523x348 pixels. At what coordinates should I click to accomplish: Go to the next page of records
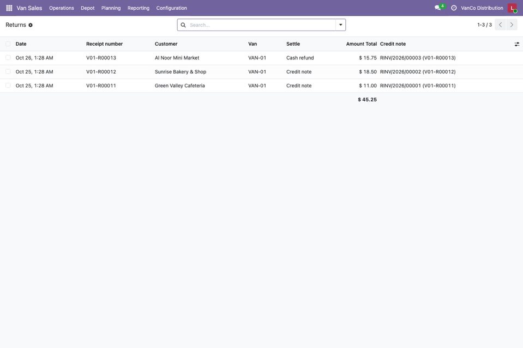pyautogui.click(x=512, y=25)
